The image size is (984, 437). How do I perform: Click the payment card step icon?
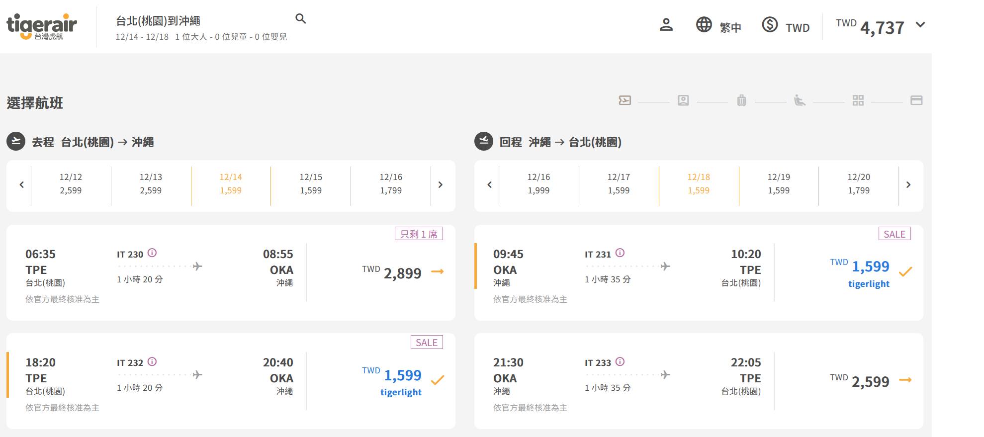click(916, 101)
